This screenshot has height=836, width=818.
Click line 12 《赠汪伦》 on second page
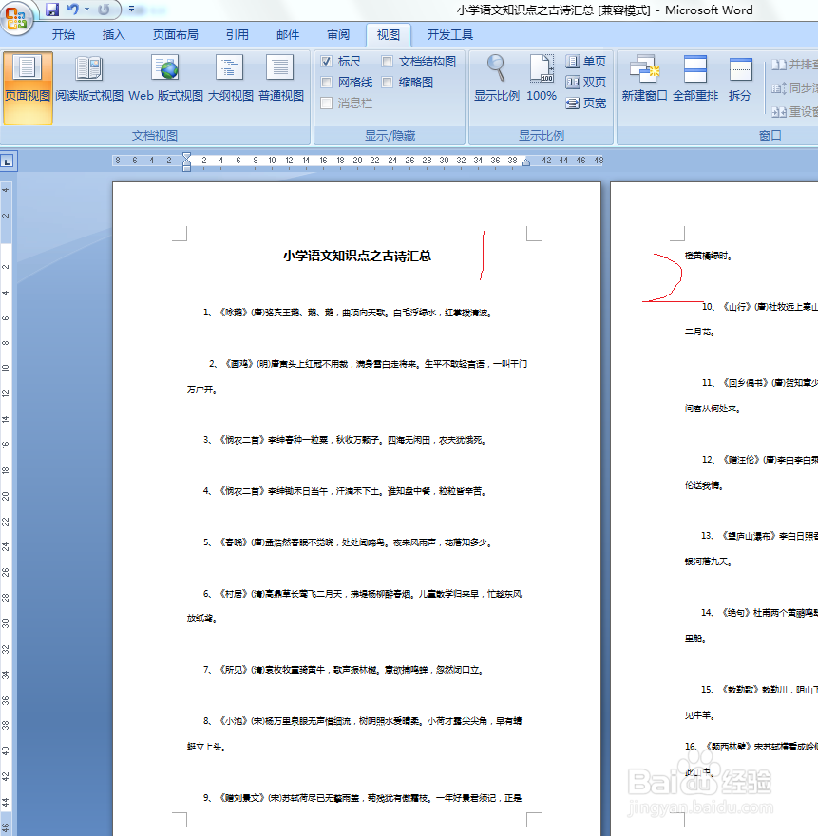click(759, 459)
